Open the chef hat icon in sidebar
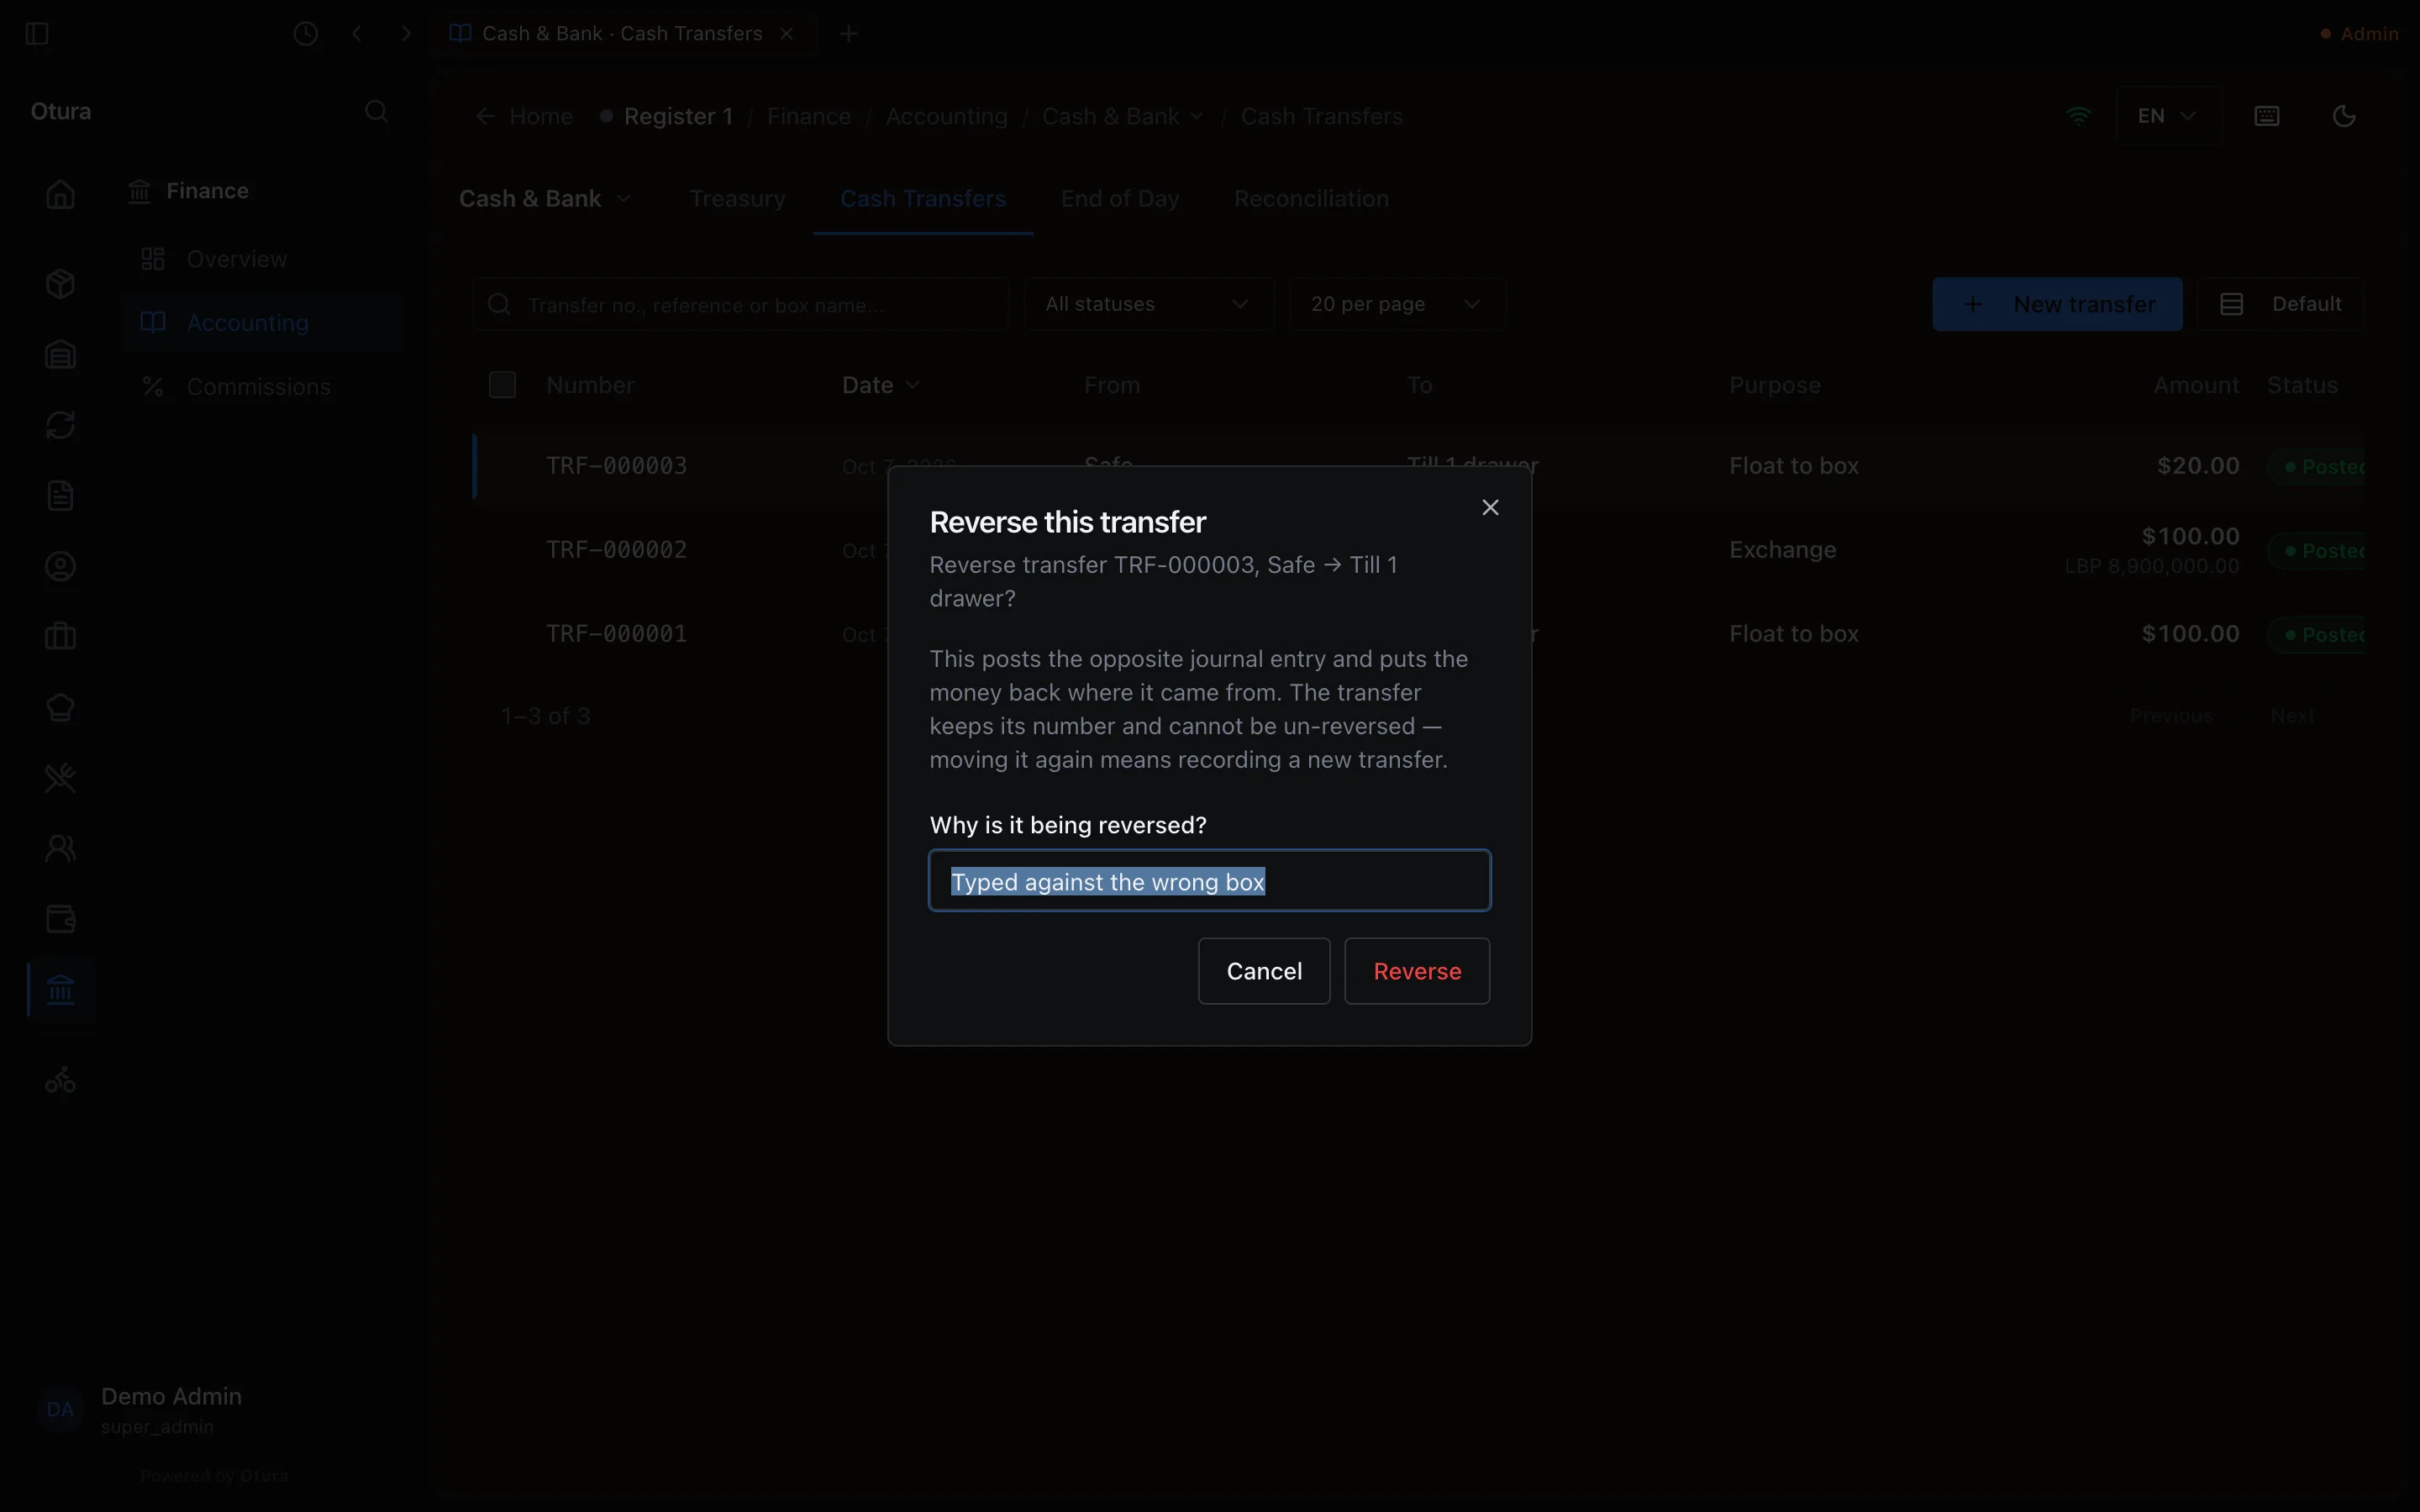 coord(61,708)
